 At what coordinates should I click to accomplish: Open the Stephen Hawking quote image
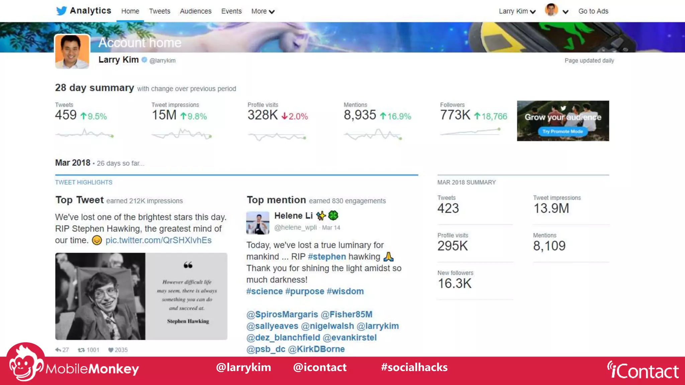tap(141, 296)
